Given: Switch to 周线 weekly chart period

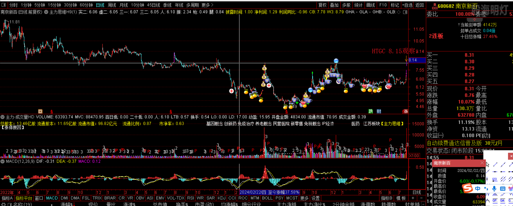Looking at the screenshot, I should click(x=112, y=5).
